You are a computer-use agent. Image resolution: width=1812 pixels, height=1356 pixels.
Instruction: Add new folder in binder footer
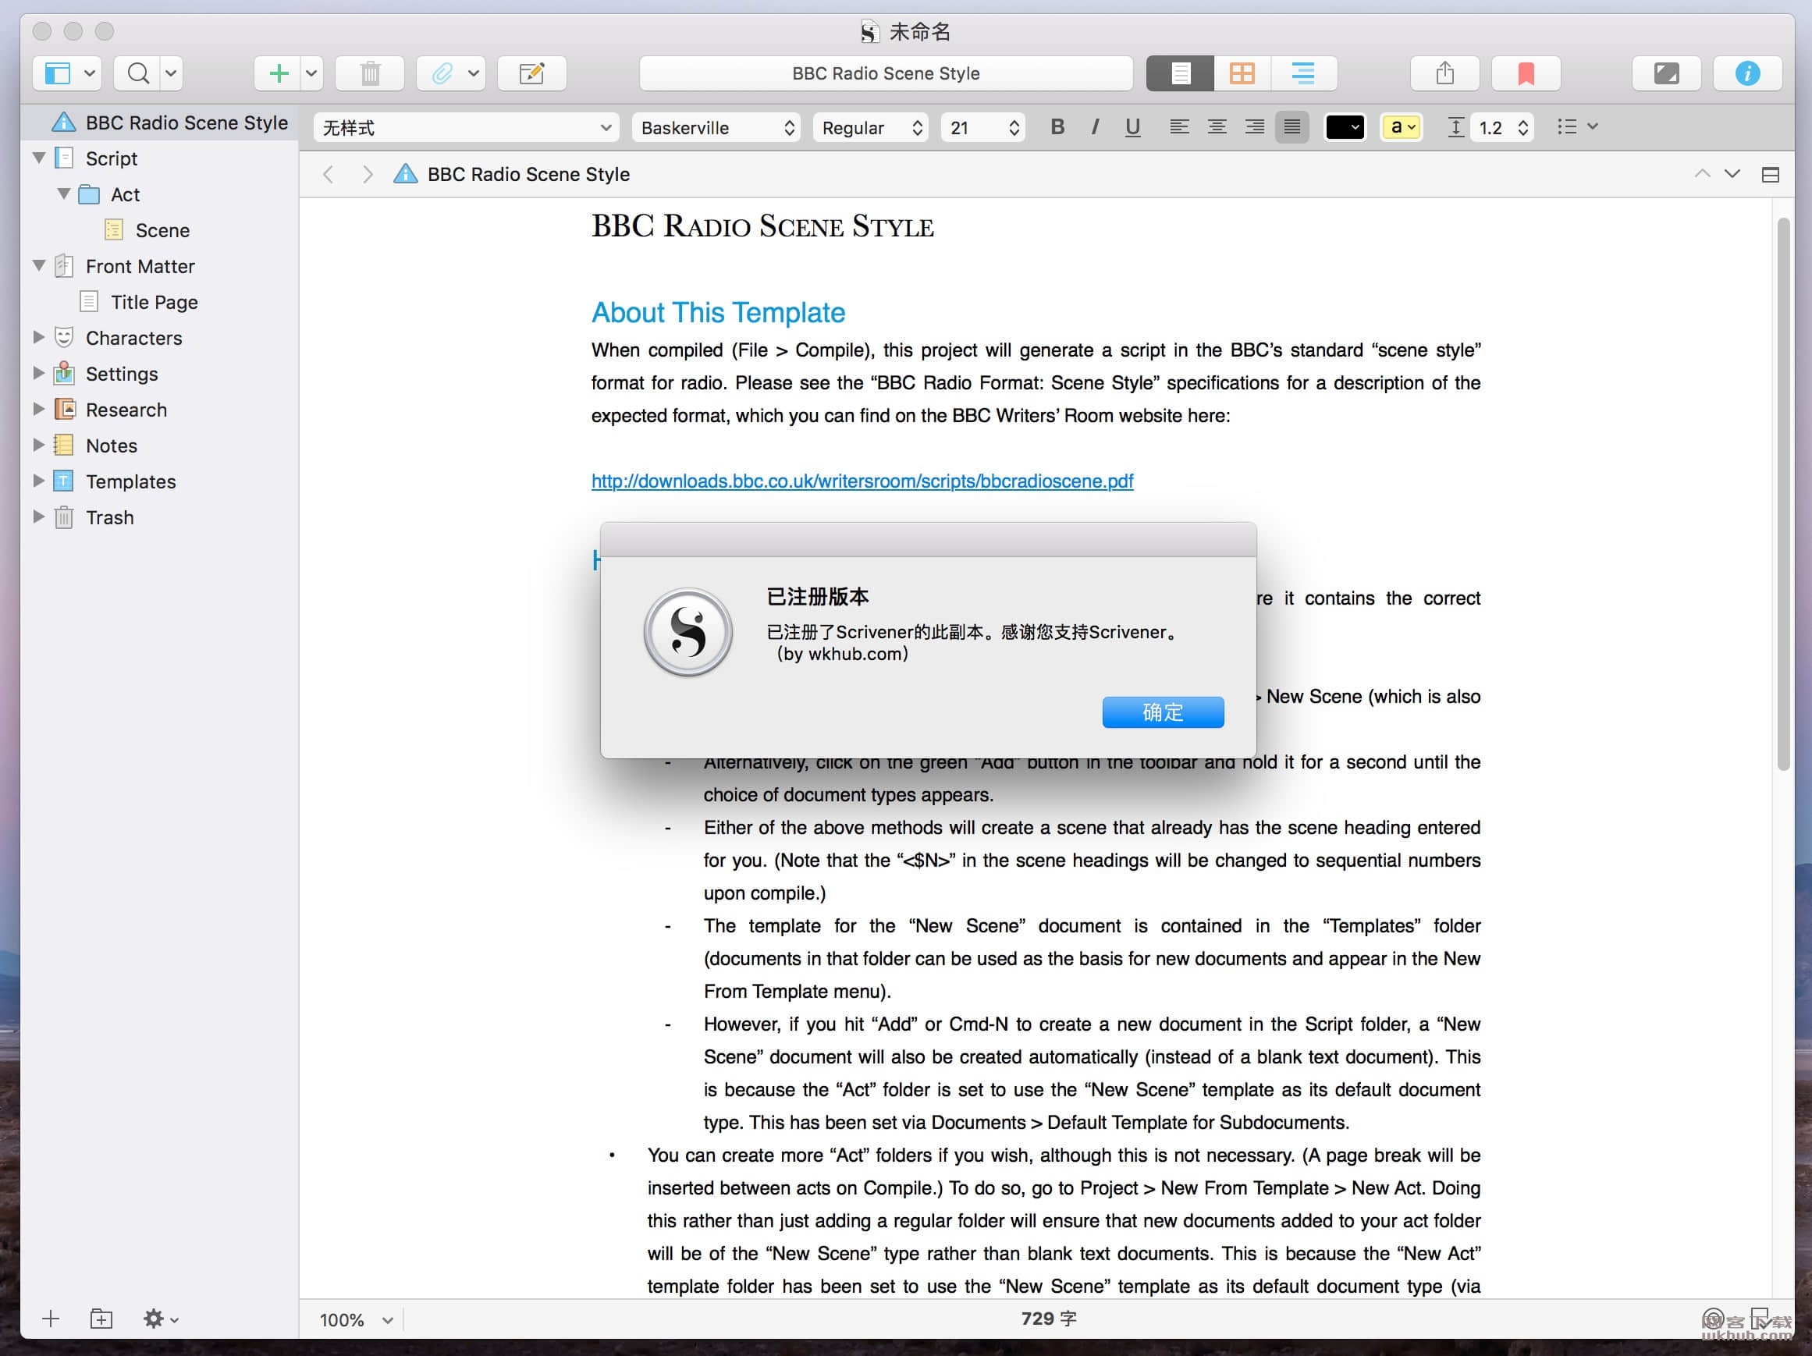pos(101,1318)
